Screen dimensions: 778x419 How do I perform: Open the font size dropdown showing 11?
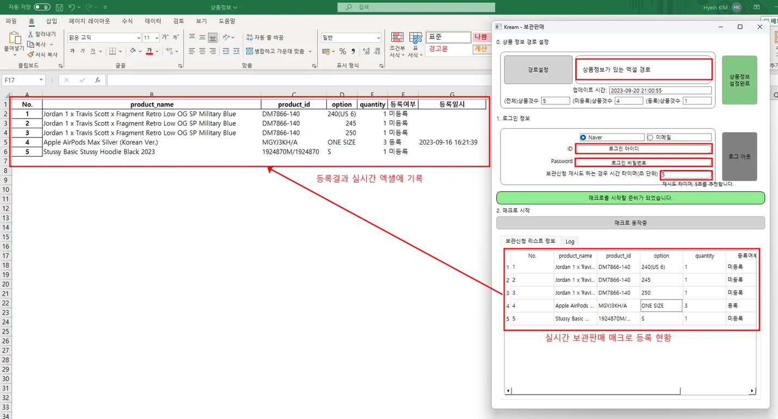pyautogui.click(x=157, y=37)
